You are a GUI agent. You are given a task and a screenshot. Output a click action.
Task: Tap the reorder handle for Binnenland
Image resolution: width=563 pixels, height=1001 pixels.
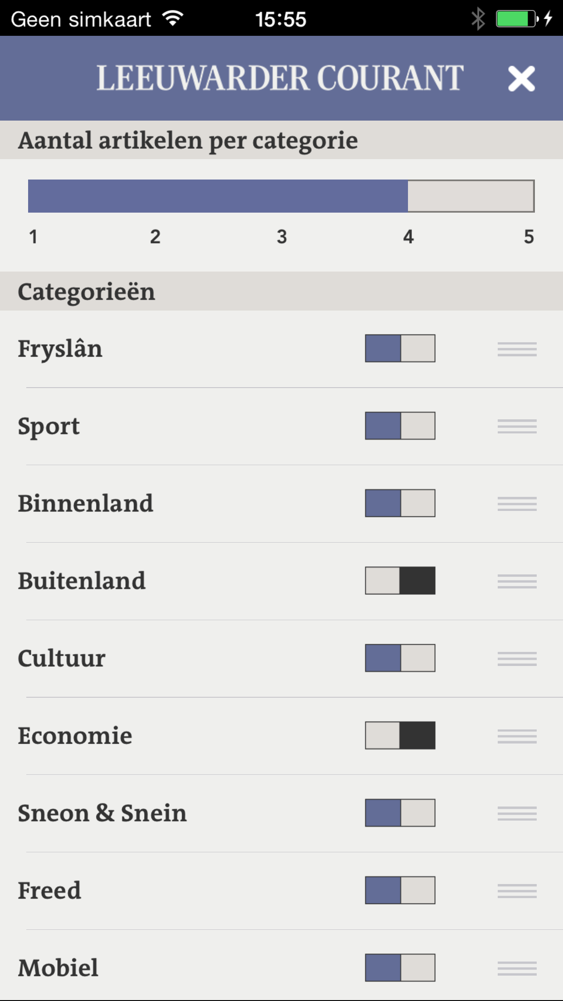pyautogui.click(x=517, y=504)
